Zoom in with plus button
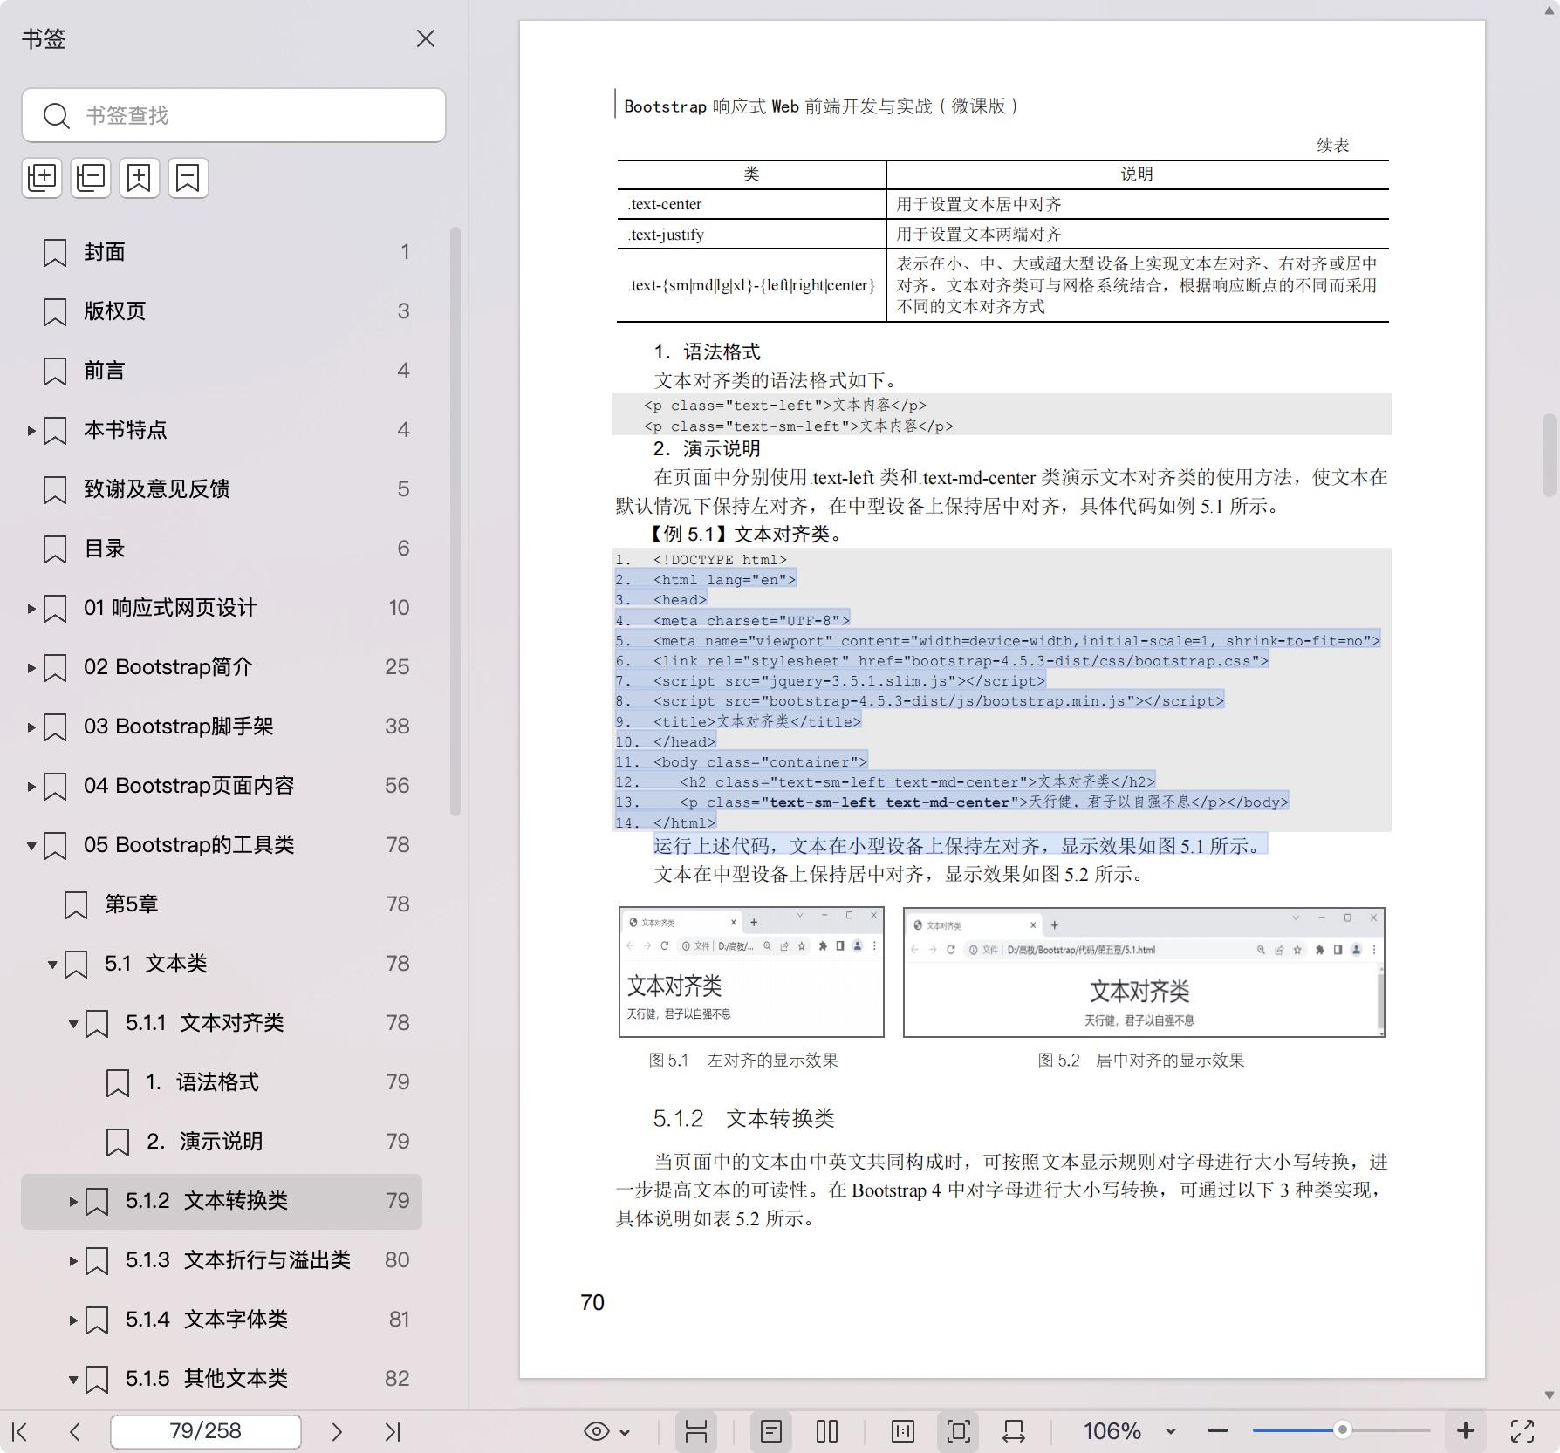The width and height of the screenshot is (1560, 1453). [1466, 1431]
